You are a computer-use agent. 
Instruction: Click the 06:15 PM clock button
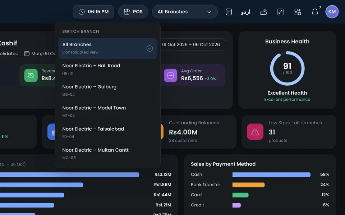point(93,12)
